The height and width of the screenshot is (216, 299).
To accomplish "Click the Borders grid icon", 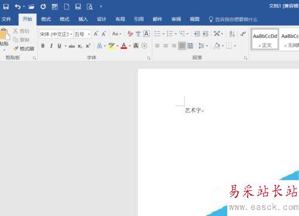I will tap(229, 46).
